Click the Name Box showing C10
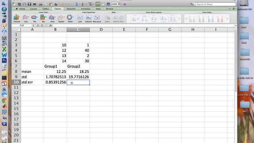Image resolution: width=254 pixels, height=143 pixels. point(22,25)
